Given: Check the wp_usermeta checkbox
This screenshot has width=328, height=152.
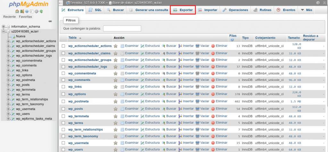Looking at the screenshot, I should click(63, 143).
